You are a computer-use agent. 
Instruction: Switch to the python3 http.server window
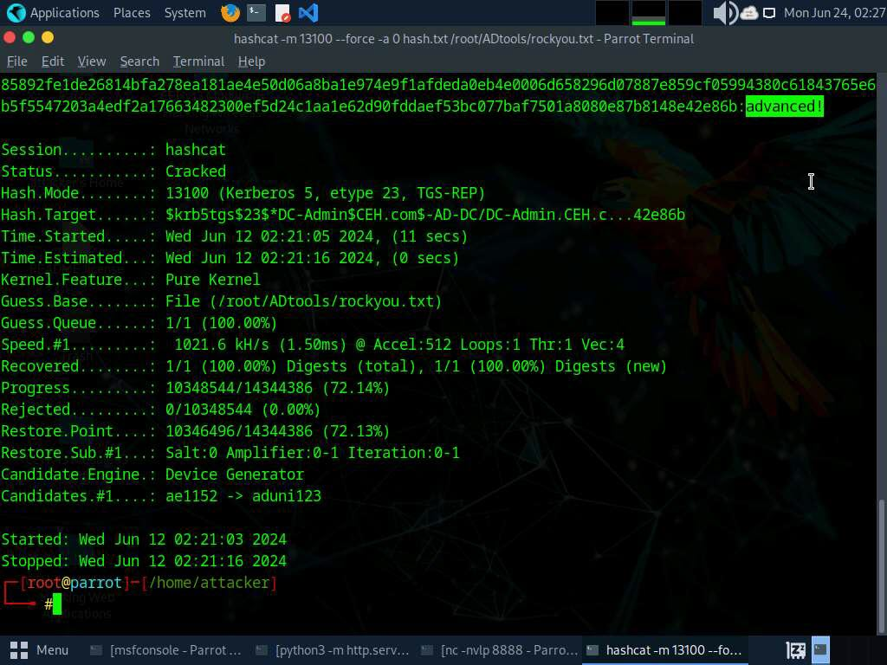pyautogui.click(x=331, y=649)
